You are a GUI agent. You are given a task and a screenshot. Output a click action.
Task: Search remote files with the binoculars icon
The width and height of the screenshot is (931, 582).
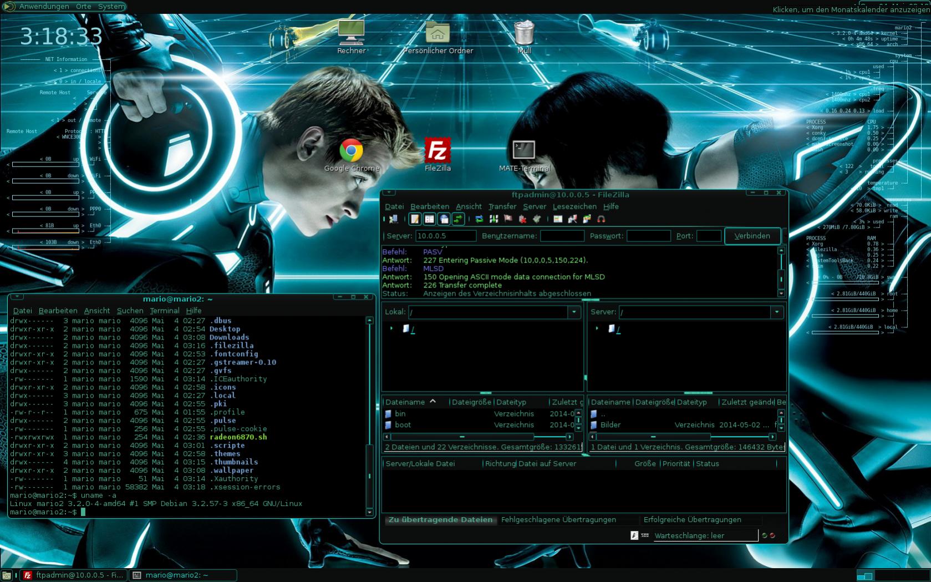tap(601, 219)
